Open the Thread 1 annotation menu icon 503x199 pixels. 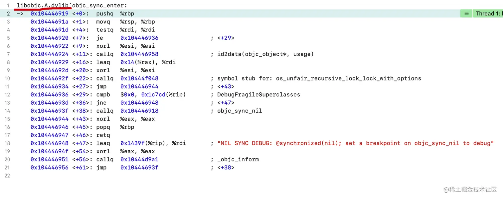(466, 13)
